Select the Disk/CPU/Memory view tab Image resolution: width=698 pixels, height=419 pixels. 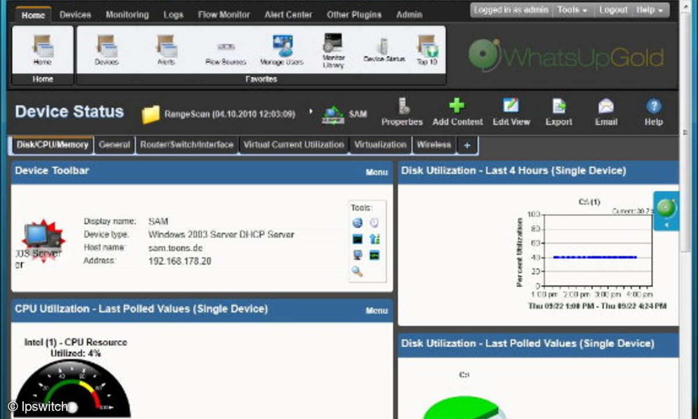pos(52,145)
